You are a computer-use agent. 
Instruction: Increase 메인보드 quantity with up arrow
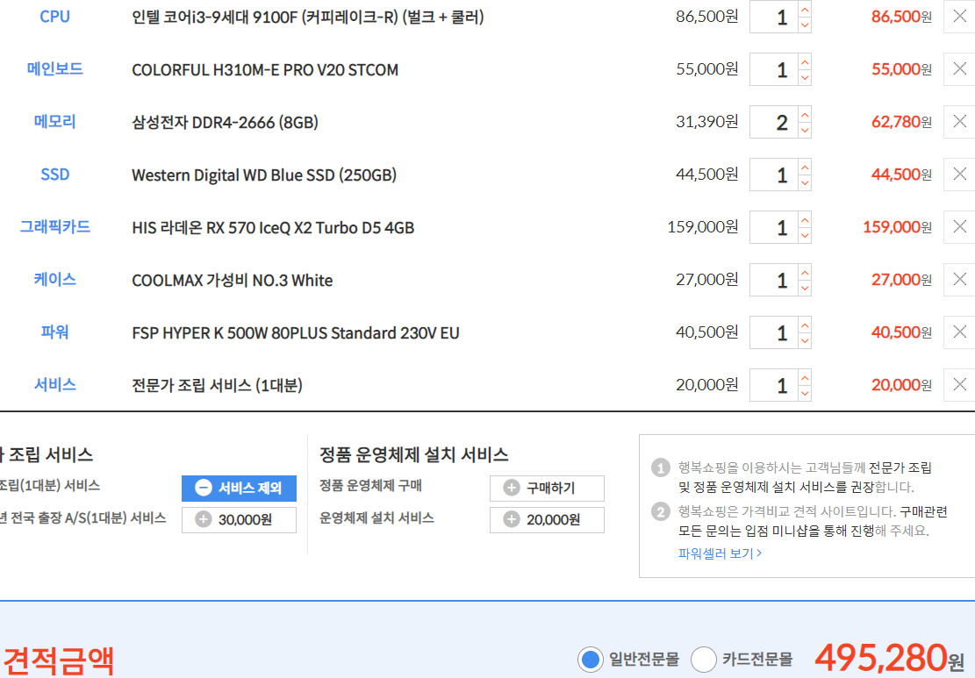coord(805,62)
